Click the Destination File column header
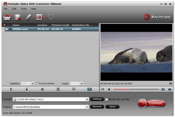 pos(85,25)
